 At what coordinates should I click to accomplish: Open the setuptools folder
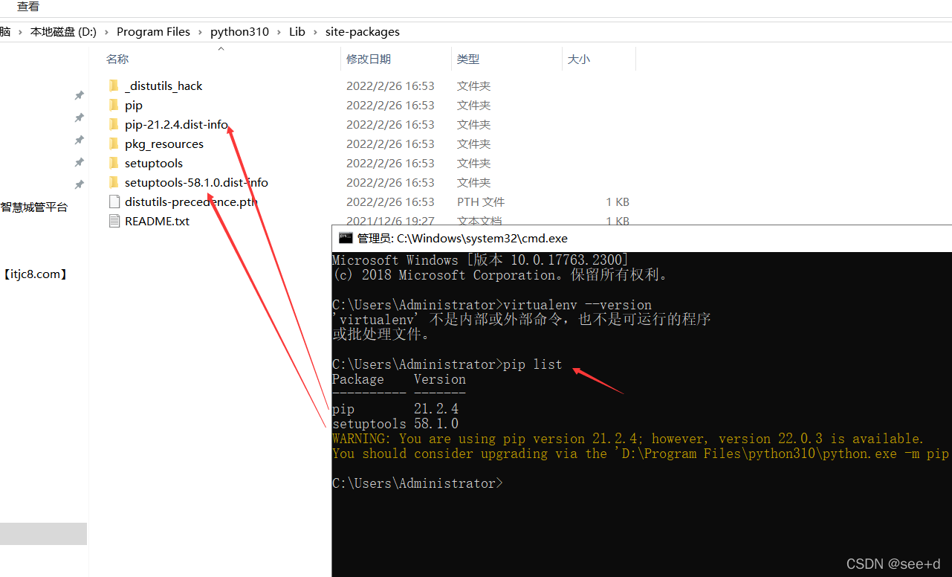[x=153, y=163]
